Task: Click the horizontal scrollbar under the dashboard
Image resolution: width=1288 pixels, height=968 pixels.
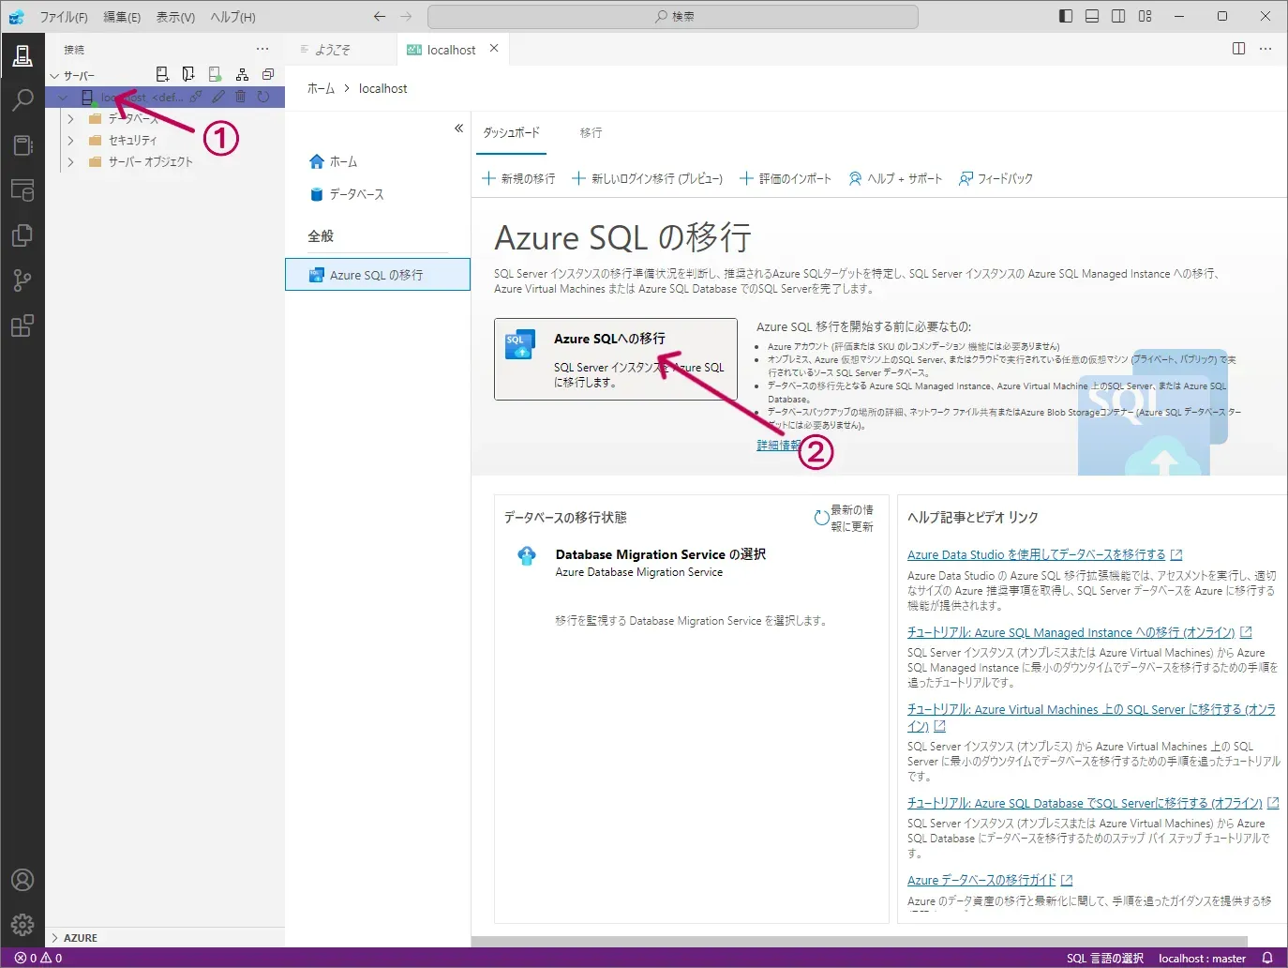Action: pyautogui.click(x=860, y=941)
